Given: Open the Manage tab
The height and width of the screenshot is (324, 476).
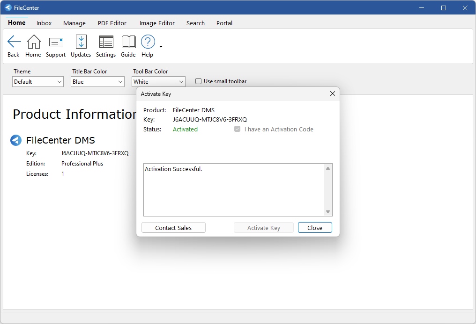Looking at the screenshot, I should [x=74, y=23].
